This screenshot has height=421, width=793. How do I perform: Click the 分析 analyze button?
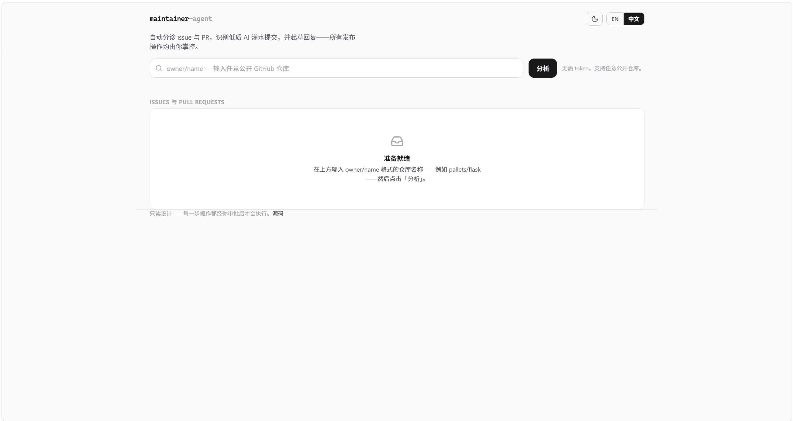coord(543,68)
